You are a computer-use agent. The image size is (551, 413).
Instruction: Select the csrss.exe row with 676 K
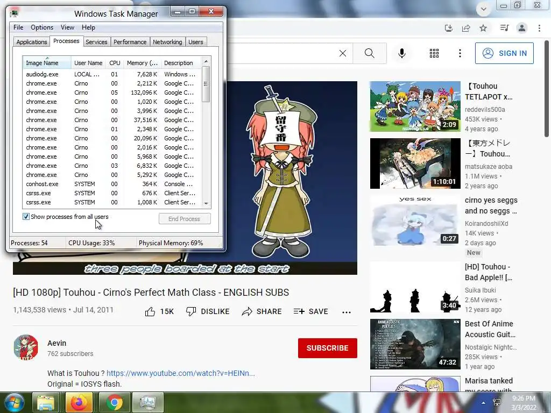[x=112, y=193]
